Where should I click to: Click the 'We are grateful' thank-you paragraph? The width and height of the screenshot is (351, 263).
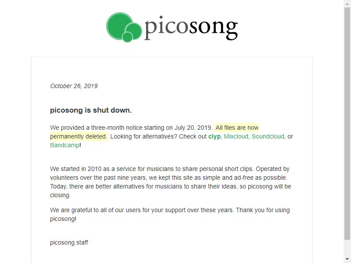tap(170, 214)
